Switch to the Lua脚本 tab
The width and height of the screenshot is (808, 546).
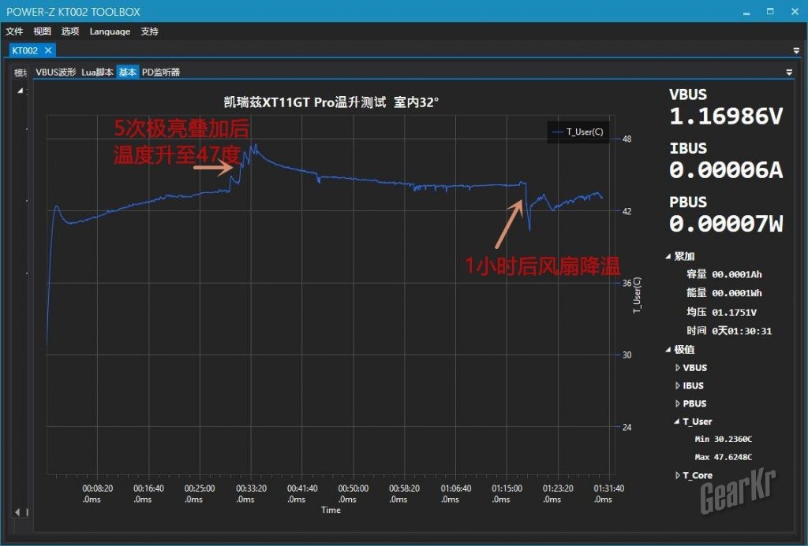click(97, 72)
